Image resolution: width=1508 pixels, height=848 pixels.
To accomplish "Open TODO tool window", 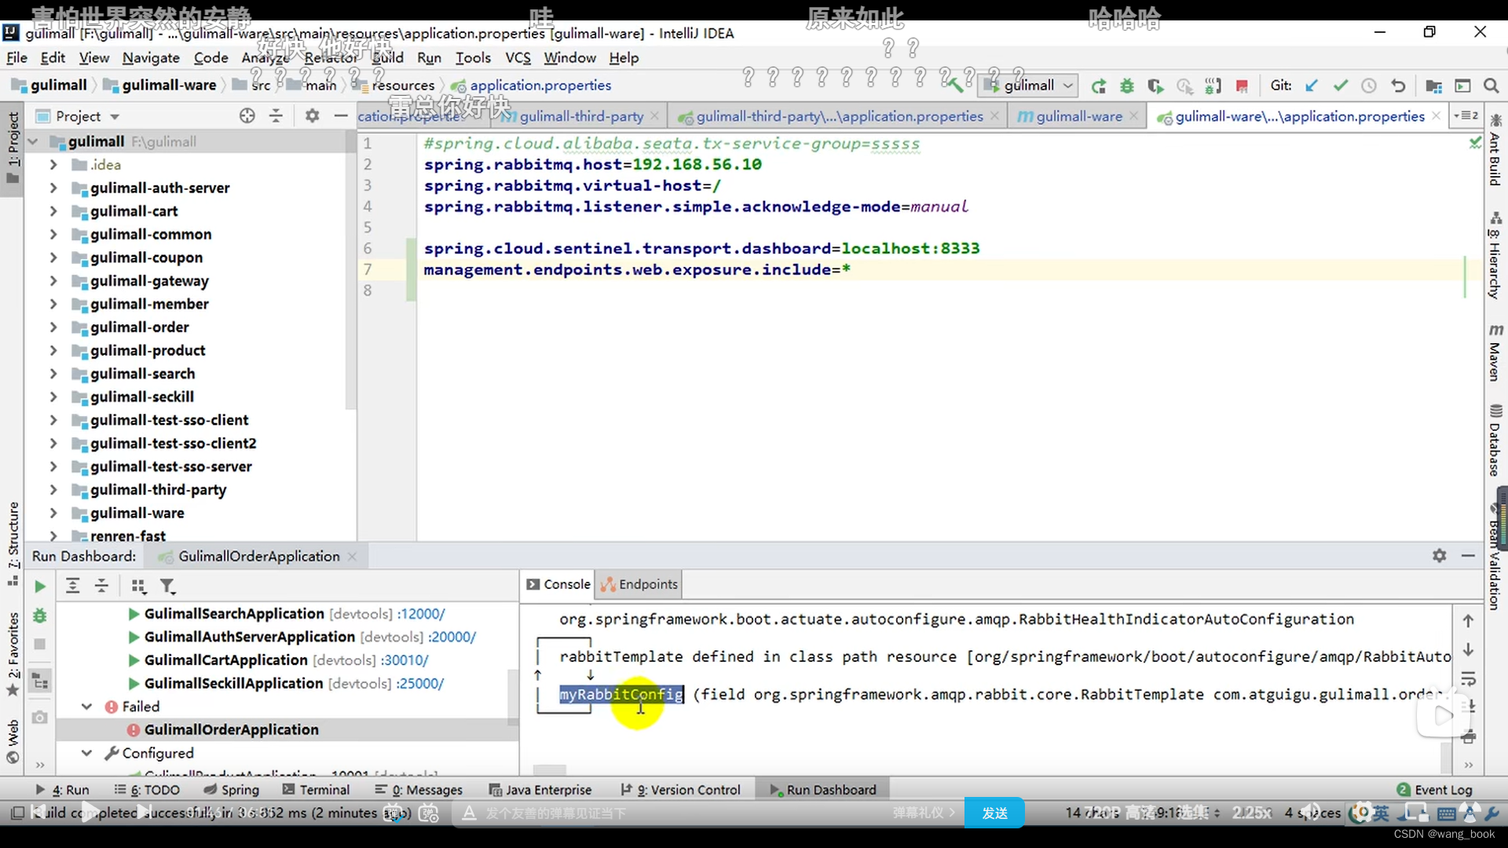I will click(x=147, y=789).
